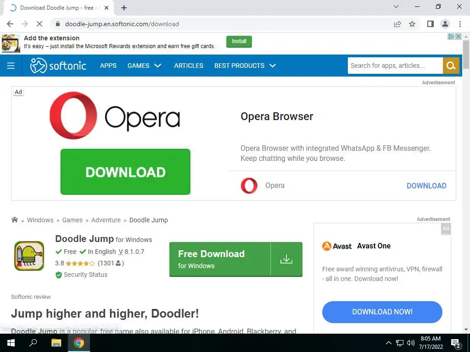Click the Avast One ad title

tap(374, 246)
